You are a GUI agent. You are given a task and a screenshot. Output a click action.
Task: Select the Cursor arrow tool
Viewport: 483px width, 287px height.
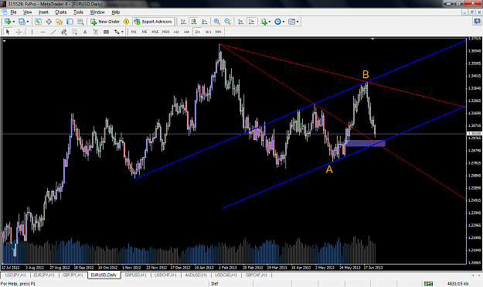[8, 32]
